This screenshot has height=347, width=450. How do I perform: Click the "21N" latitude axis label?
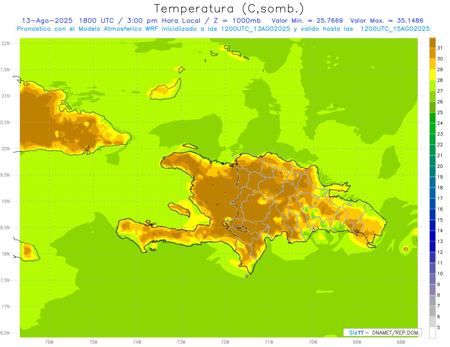(x=6, y=96)
